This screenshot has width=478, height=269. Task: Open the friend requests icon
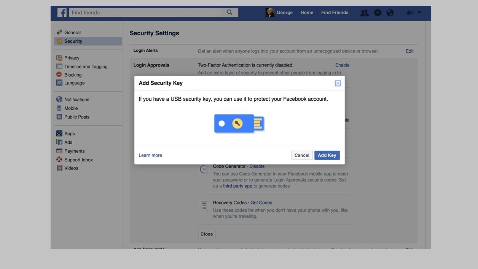coord(365,13)
